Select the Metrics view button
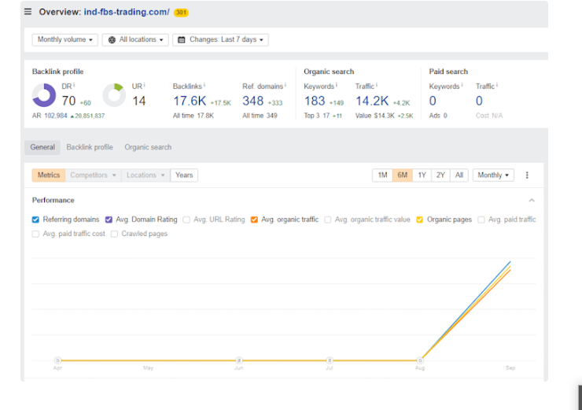582x410 pixels. point(49,175)
